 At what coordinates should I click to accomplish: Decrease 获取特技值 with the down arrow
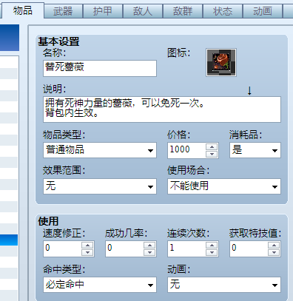pos(274,252)
